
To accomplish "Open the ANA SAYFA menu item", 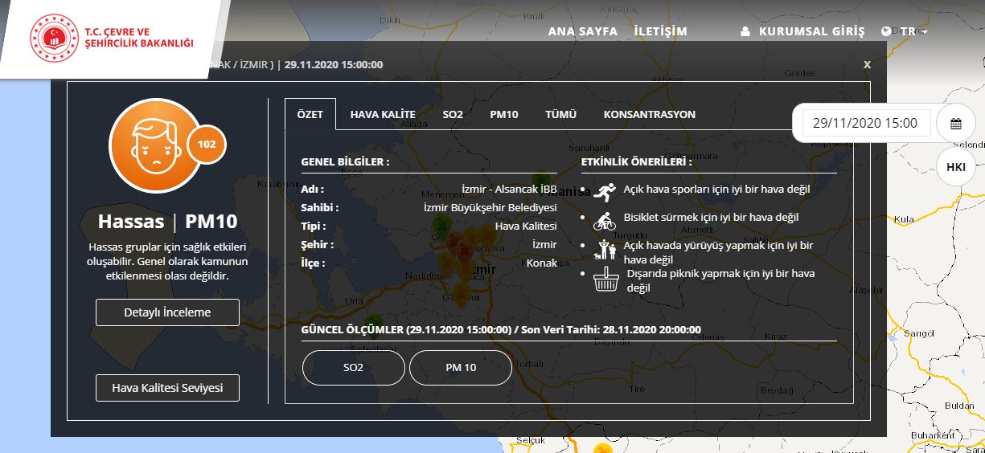I will tap(583, 31).
